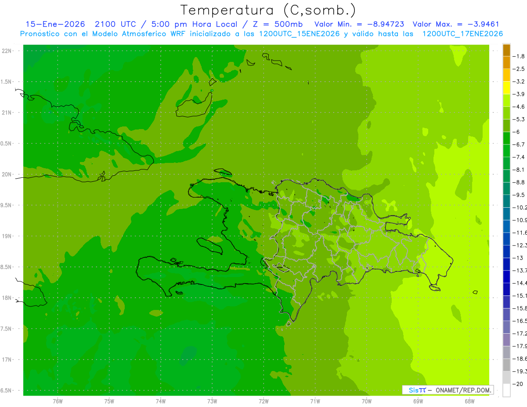Click the "-4.6" color scale value
Screen dimensions: 527x407
coord(520,107)
